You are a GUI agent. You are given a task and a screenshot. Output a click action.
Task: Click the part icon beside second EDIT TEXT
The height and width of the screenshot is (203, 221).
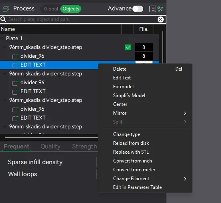pos(15,91)
